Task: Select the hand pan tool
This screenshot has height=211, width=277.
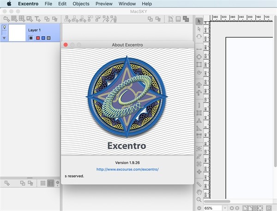Action: (199, 192)
